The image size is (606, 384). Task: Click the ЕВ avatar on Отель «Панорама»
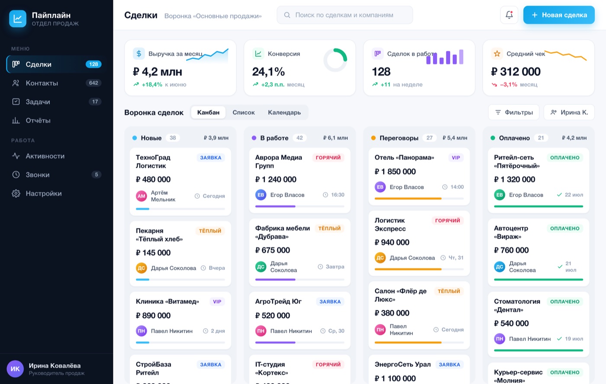[x=380, y=187]
